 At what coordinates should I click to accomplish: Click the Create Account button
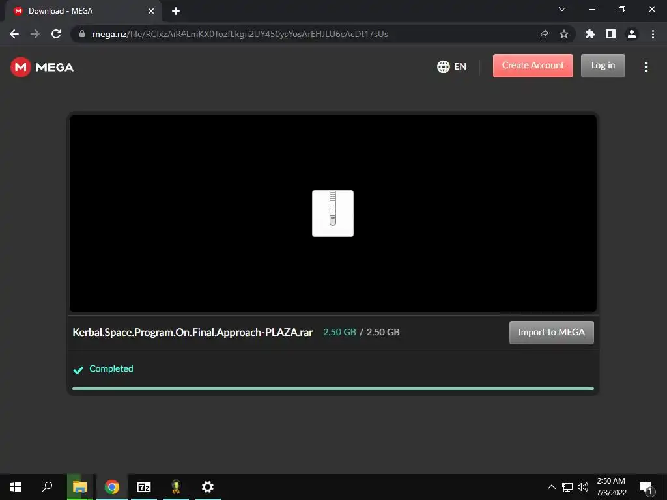[x=533, y=66]
